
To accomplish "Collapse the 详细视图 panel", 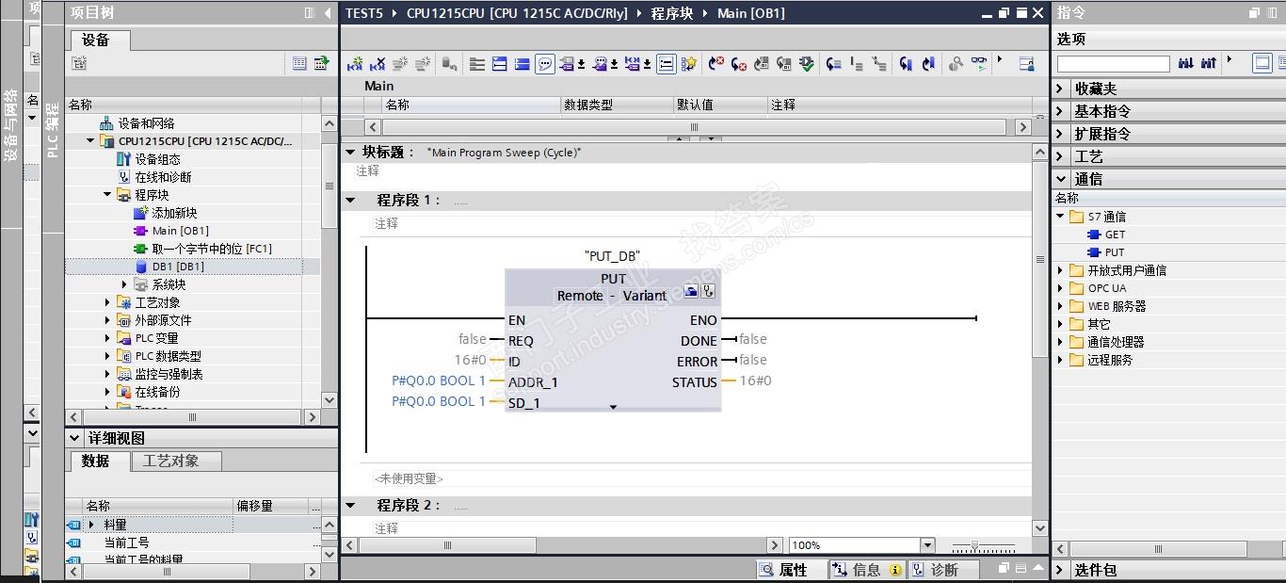I will pos(73,438).
